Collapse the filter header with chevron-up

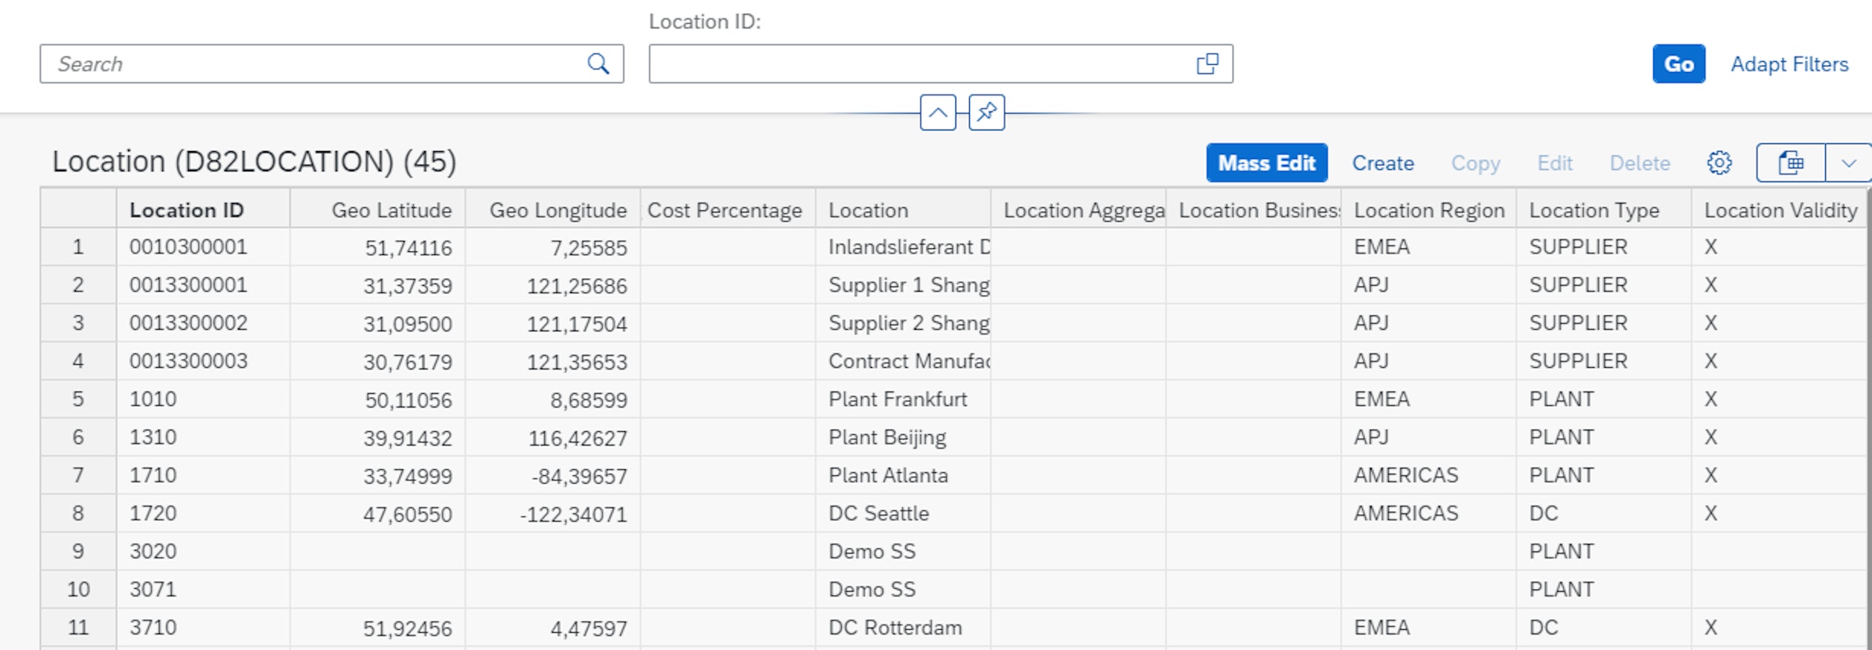(937, 112)
